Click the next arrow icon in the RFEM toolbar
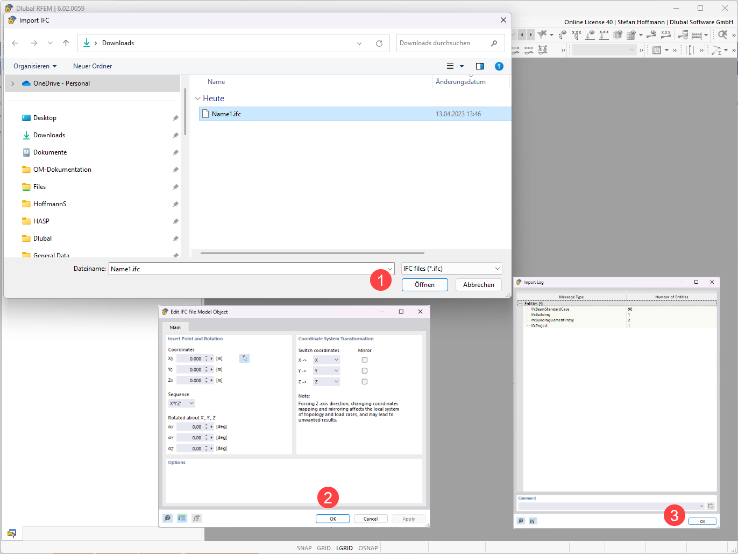Viewport: 738px width, 554px height. pyautogui.click(x=531, y=34)
